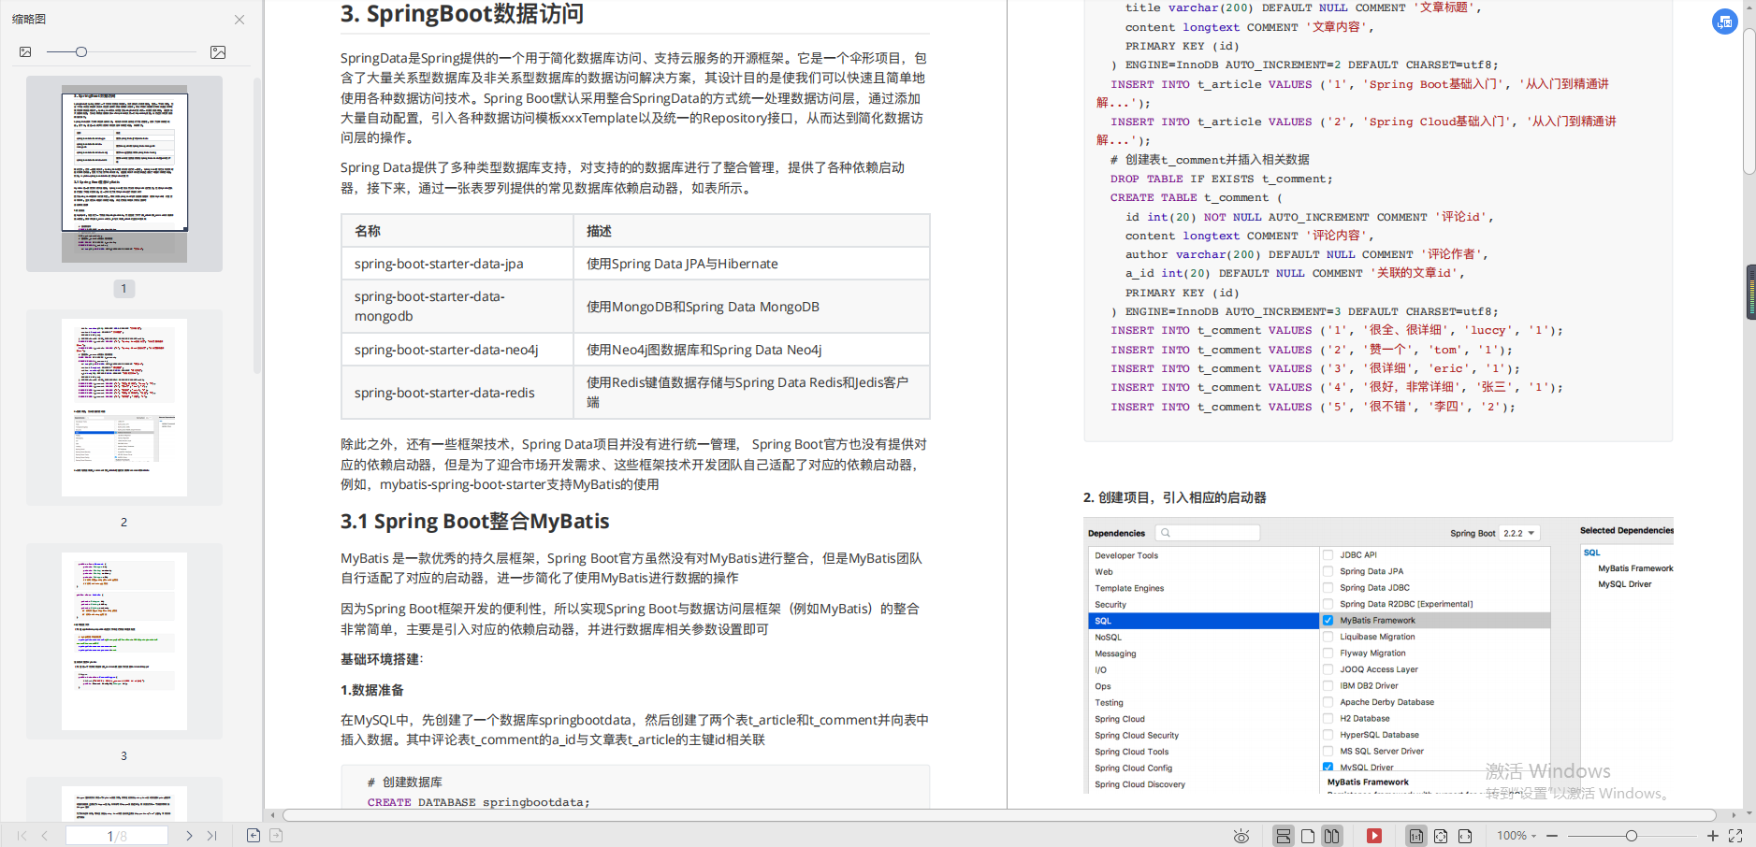
Task: Open page 2 thumbnail
Action: (124, 408)
